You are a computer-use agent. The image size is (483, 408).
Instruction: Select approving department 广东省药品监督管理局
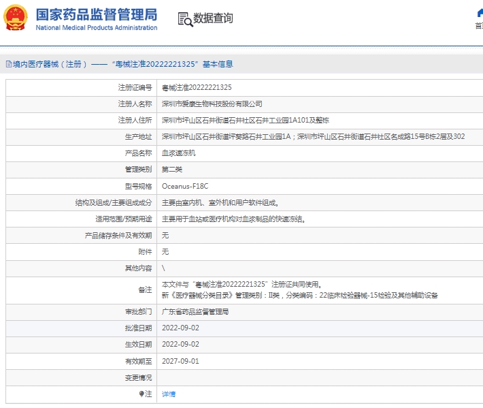click(x=195, y=312)
